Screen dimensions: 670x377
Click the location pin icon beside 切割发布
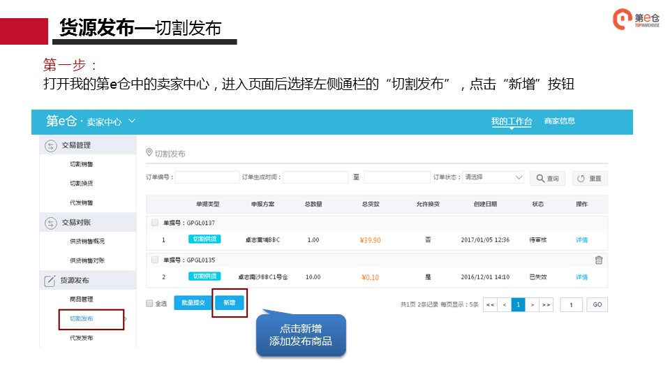point(149,152)
